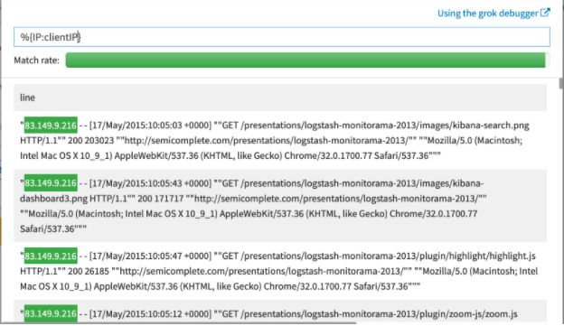The height and width of the screenshot is (326, 564).
Task: Click the grok pattern input field
Action: pos(282,37)
